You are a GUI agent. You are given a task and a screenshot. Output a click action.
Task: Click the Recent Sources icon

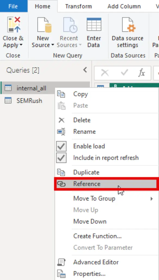click(x=70, y=25)
